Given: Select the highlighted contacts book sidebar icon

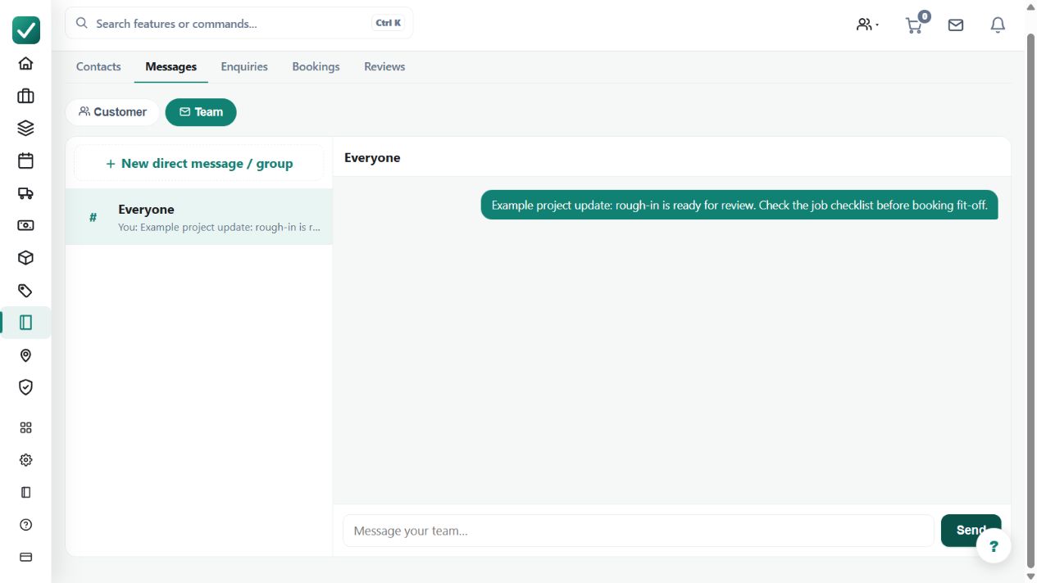Looking at the screenshot, I should click(x=25, y=323).
